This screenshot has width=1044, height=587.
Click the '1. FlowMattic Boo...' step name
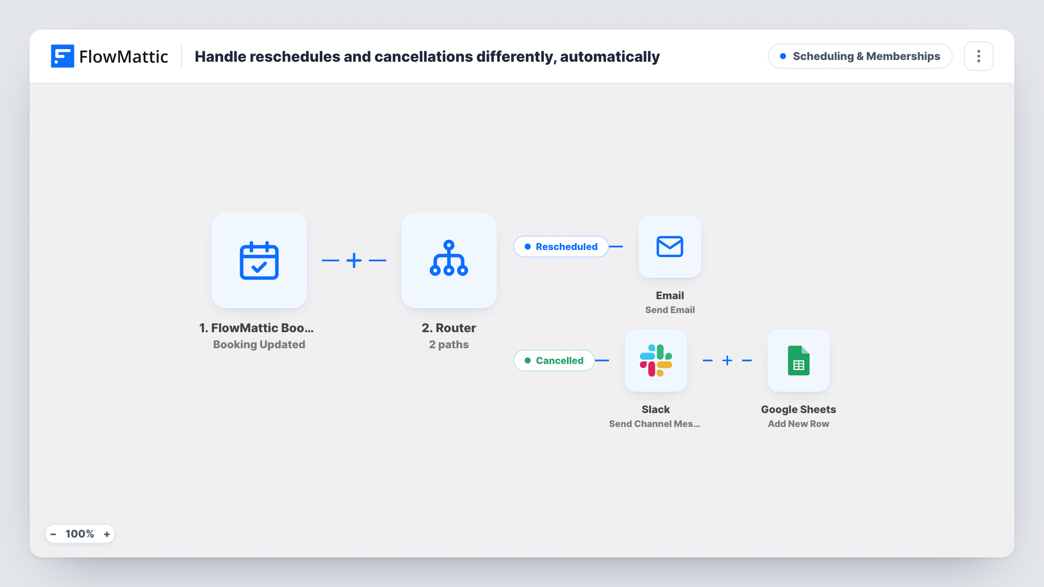coord(256,328)
